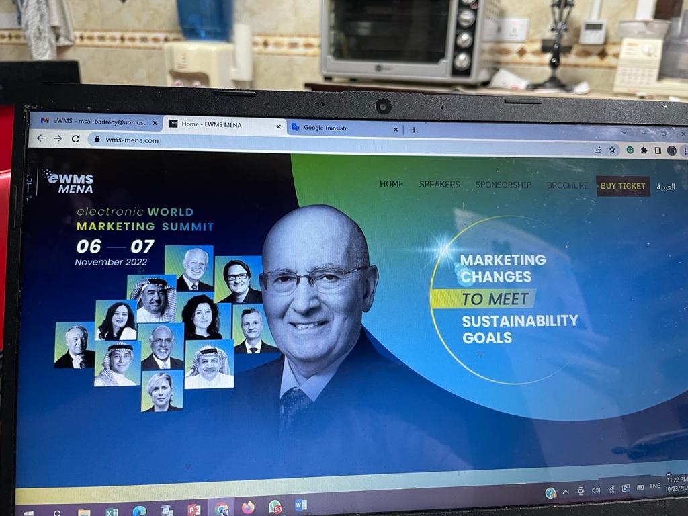
Task: Expand the hidden system tray icons chevron
Action: pos(566,492)
